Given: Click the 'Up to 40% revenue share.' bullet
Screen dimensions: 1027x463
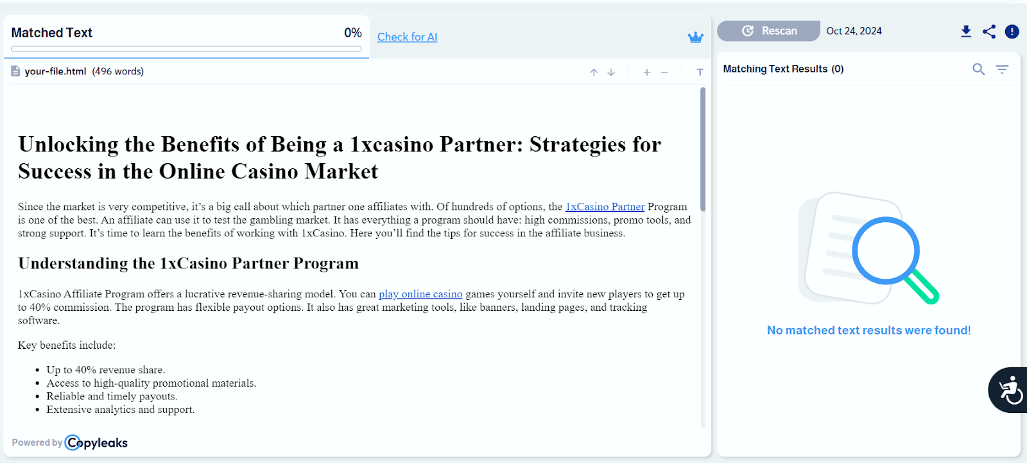Looking at the screenshot, I should point(106,370).
